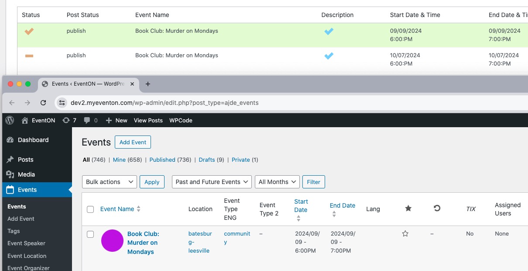Click the Featured star column header
This screenshot has width=528, height=271.
tap(408, 208)
